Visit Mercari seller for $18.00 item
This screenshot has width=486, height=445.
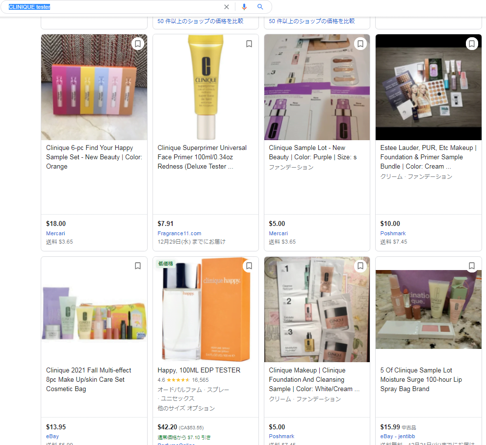tap(55, 233)
